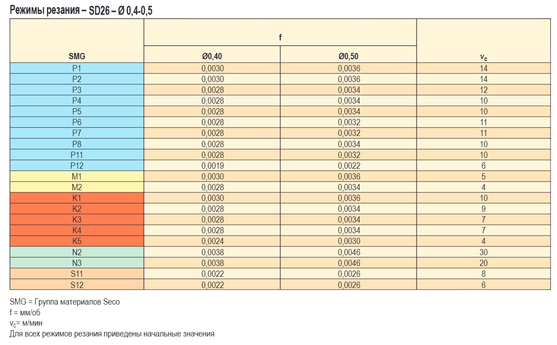Click the N3 material group cell
Screen dimensions: 557x345
[x=77, y=263]
